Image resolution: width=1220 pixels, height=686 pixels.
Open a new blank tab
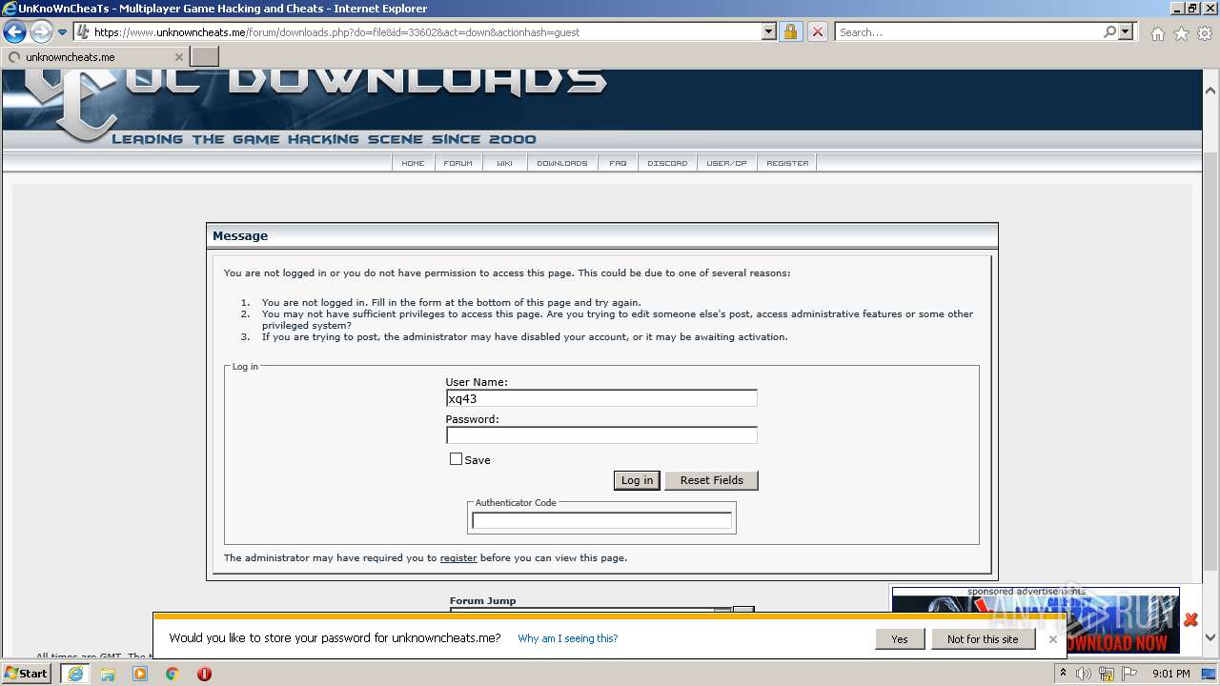pyautogui.click(x=205, y=57)
